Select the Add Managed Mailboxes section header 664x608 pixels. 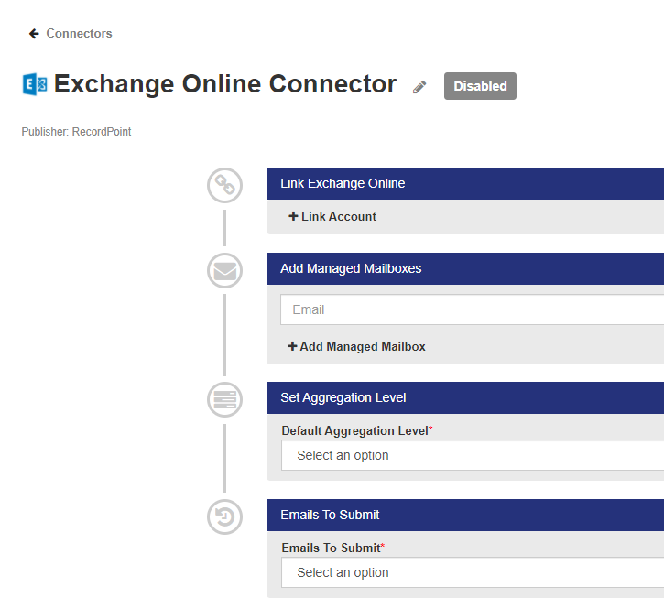(465, 269)
